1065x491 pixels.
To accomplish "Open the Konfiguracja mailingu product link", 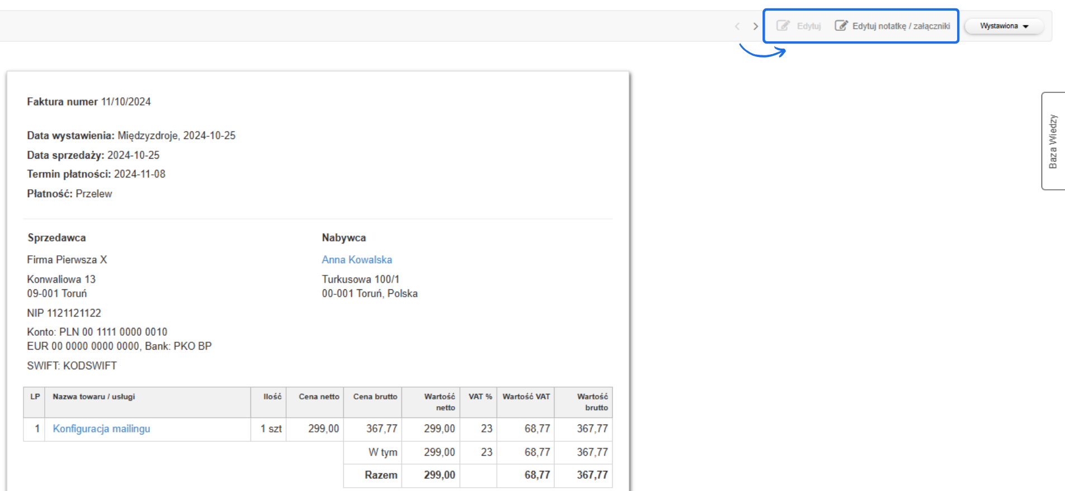I will 101,428.
